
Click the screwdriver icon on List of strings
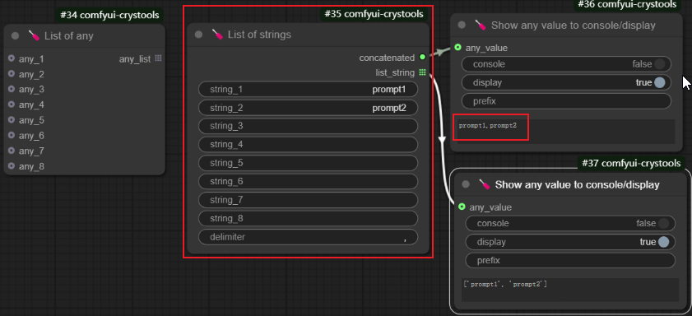pyautogui.click(x=216, y=35)
